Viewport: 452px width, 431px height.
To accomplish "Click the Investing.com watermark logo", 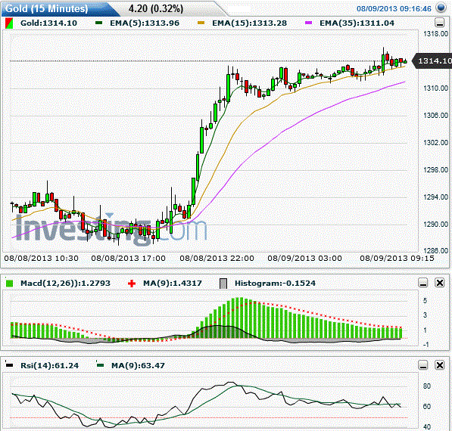I will click(x=111, y=229).
